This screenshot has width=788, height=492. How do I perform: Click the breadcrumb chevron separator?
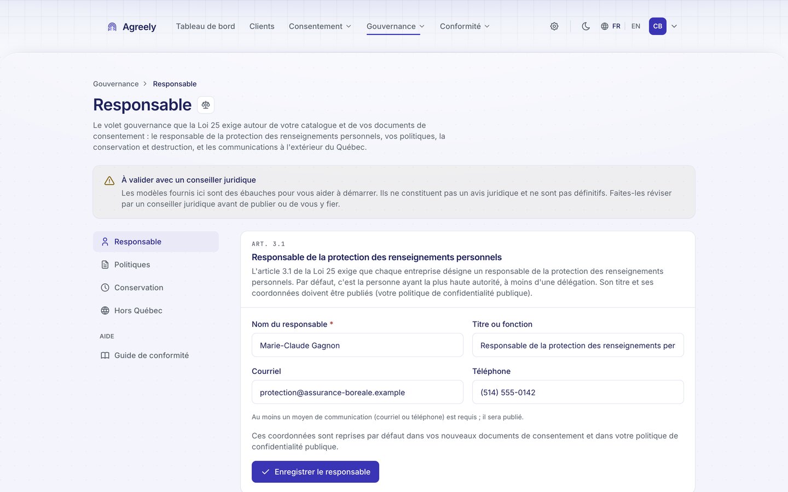click(145, 84)
